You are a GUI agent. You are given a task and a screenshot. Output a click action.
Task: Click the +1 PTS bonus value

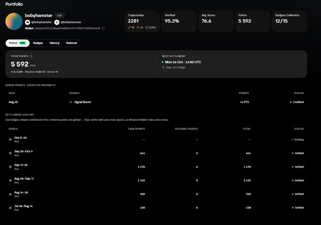tap(245, 102)
